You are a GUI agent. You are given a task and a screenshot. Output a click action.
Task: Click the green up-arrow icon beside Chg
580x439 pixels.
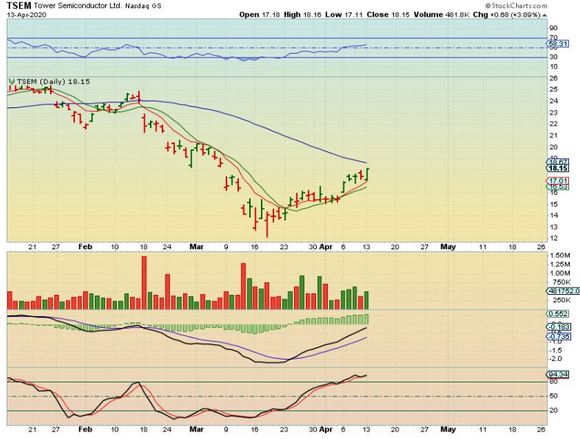coord(545,15)
